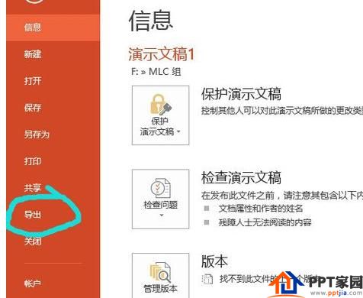
Task: Click the 文档属性和作者的姓名 list item
Action: point(261,209)
